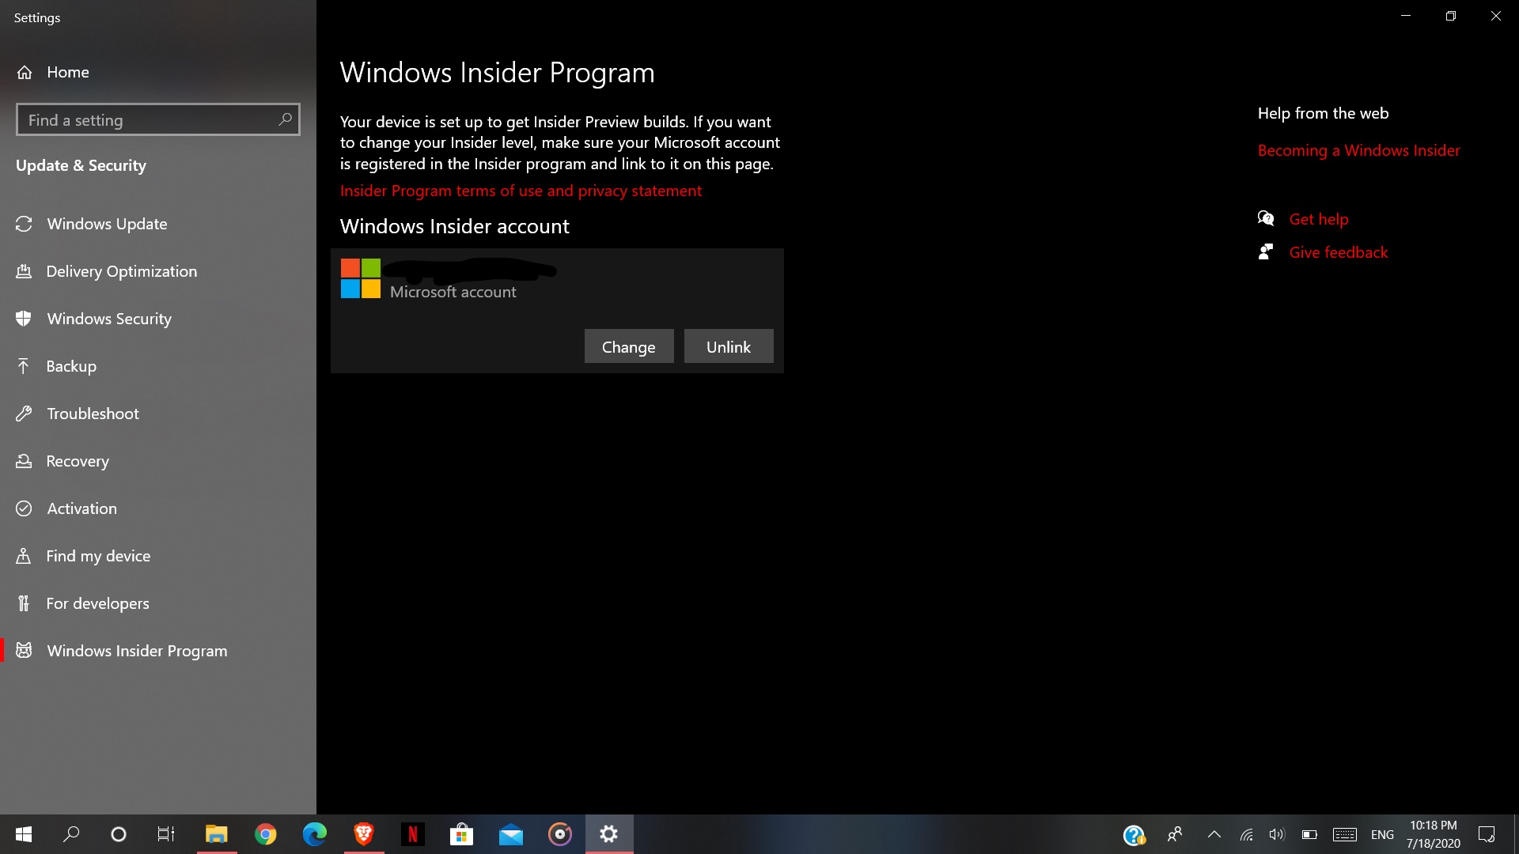The height and width of the screenshot is (854, 1519).
Task: Click the Get help link
Action: [x=1319, y=219]
